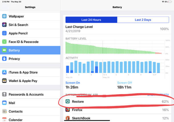Tap the 4/21/2019 date text
The height and width of the screenshot is (122, 174).
point(73,31)
